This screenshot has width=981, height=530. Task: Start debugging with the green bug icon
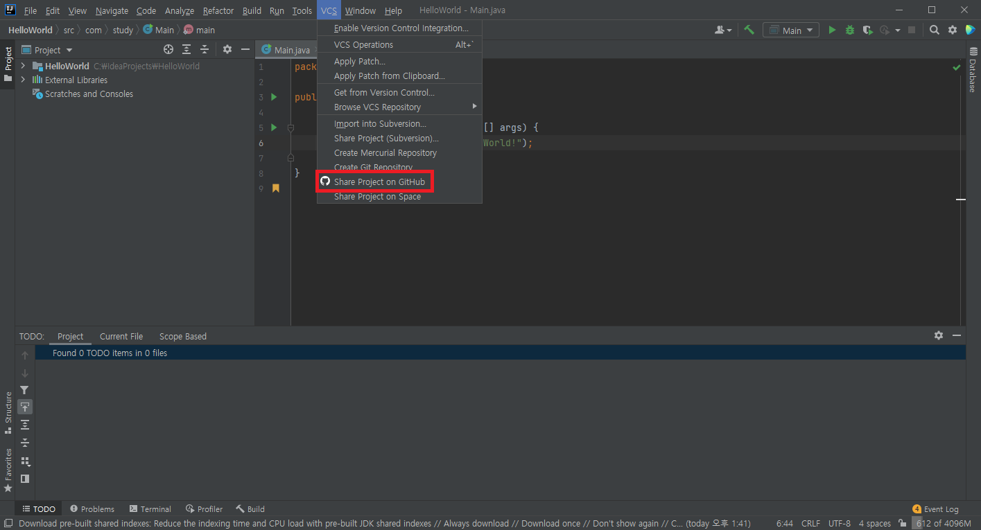tap(850, 30)
